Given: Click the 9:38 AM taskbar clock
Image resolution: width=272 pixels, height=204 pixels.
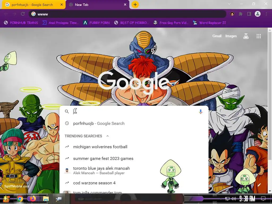Looking at the screenshot, I should [x=247, y=199].
